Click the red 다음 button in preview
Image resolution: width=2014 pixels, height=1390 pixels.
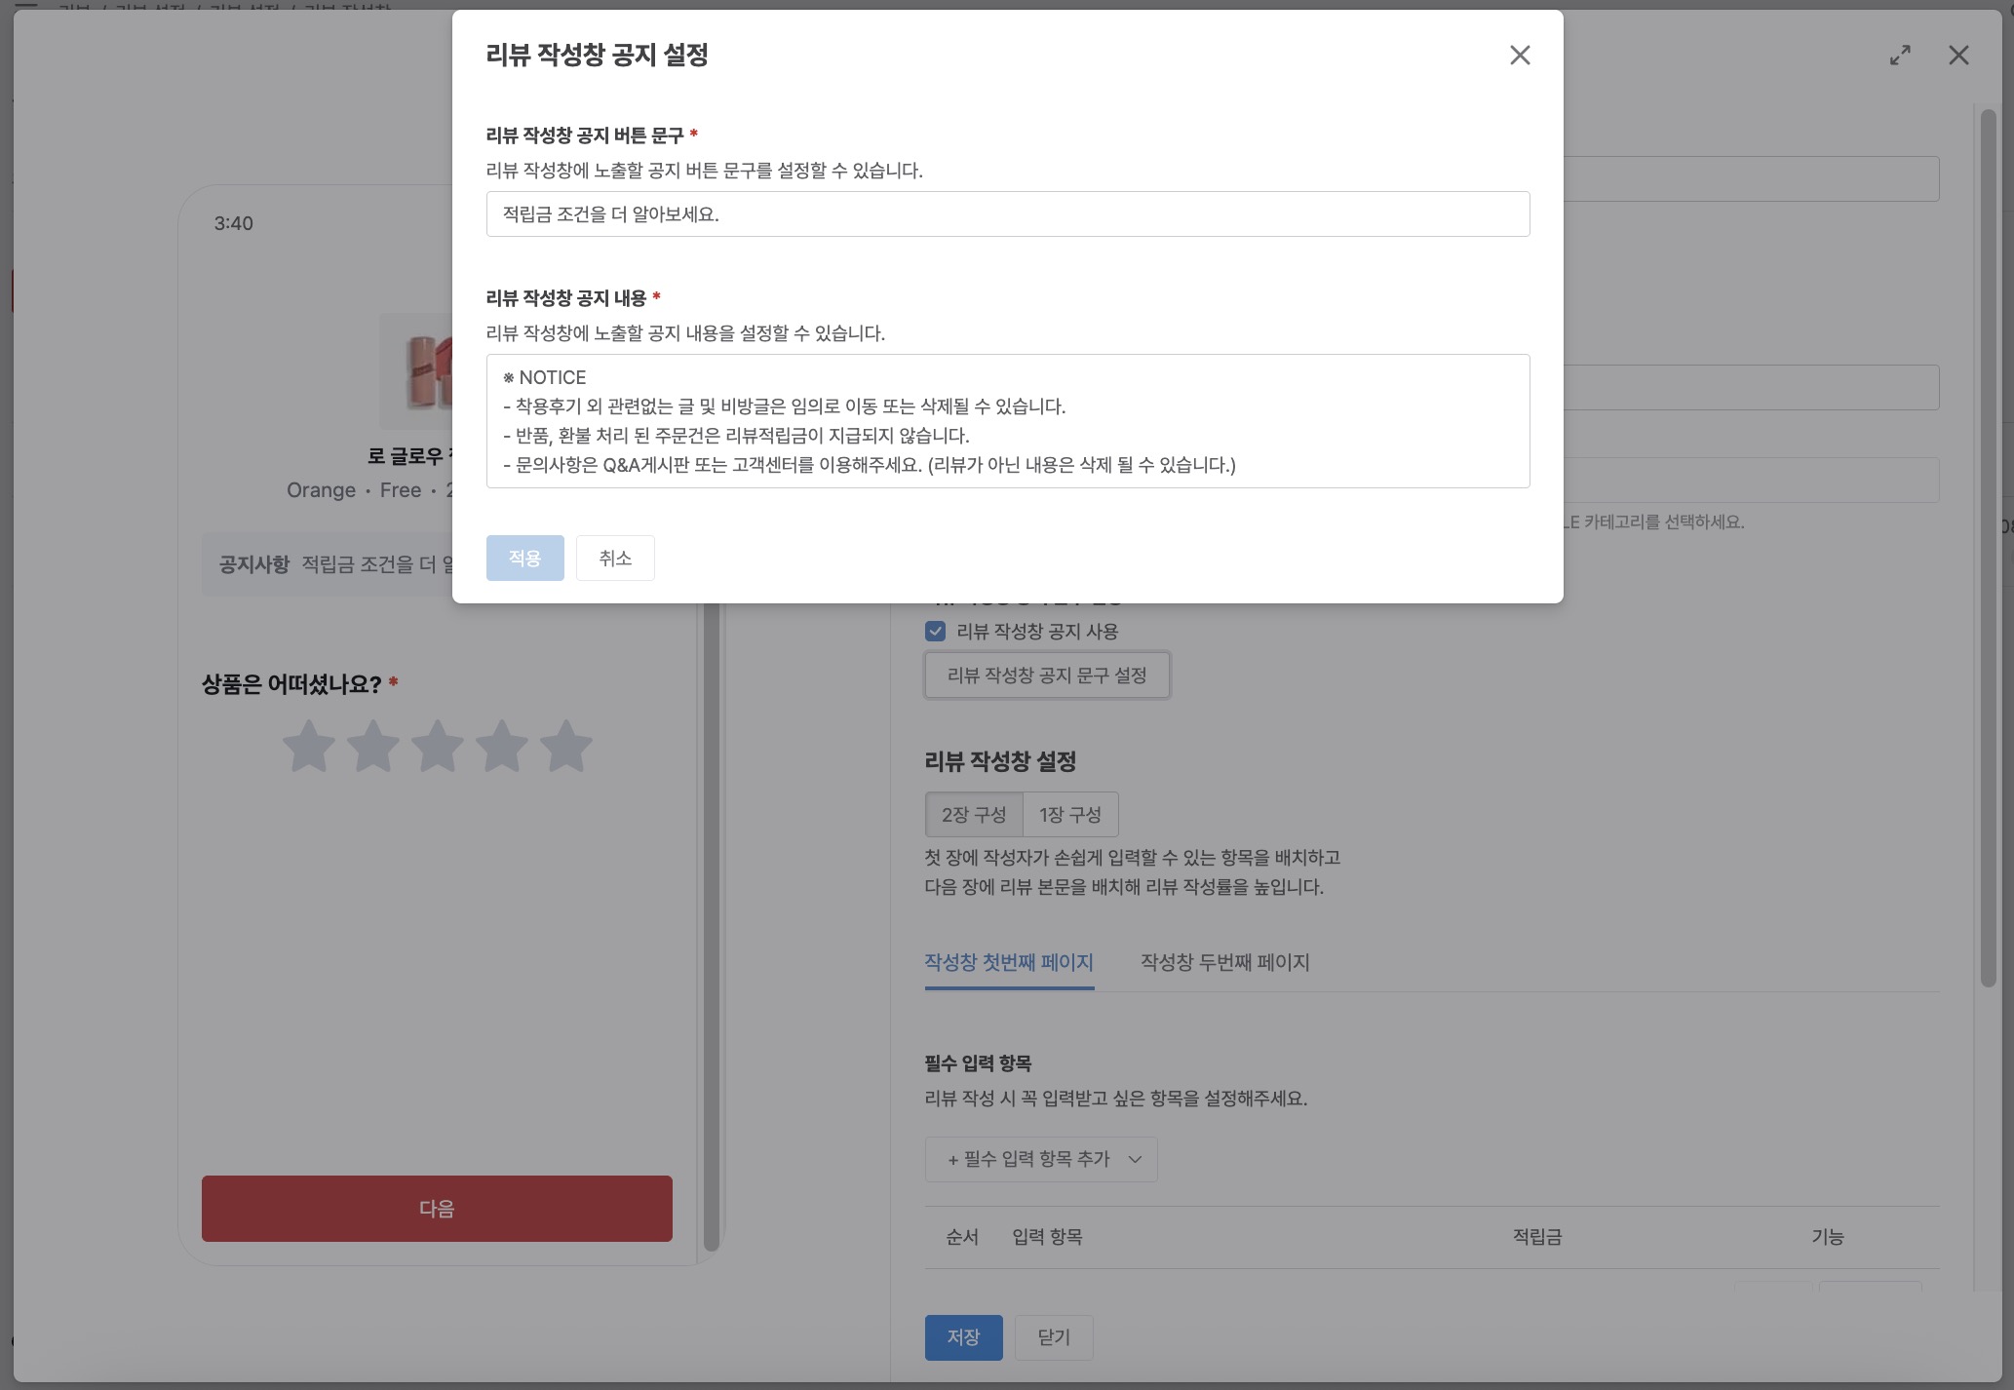point(437,1209)
